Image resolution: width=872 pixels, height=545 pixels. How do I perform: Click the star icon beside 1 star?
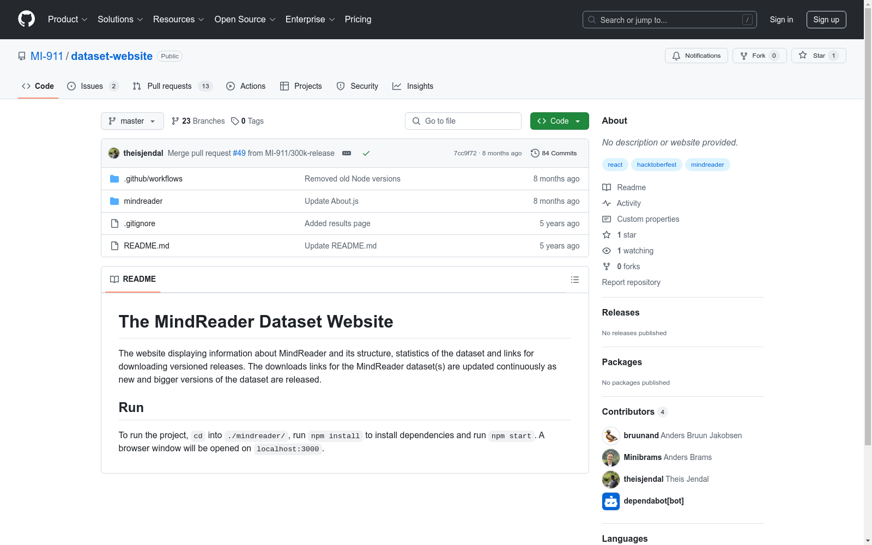607,235
